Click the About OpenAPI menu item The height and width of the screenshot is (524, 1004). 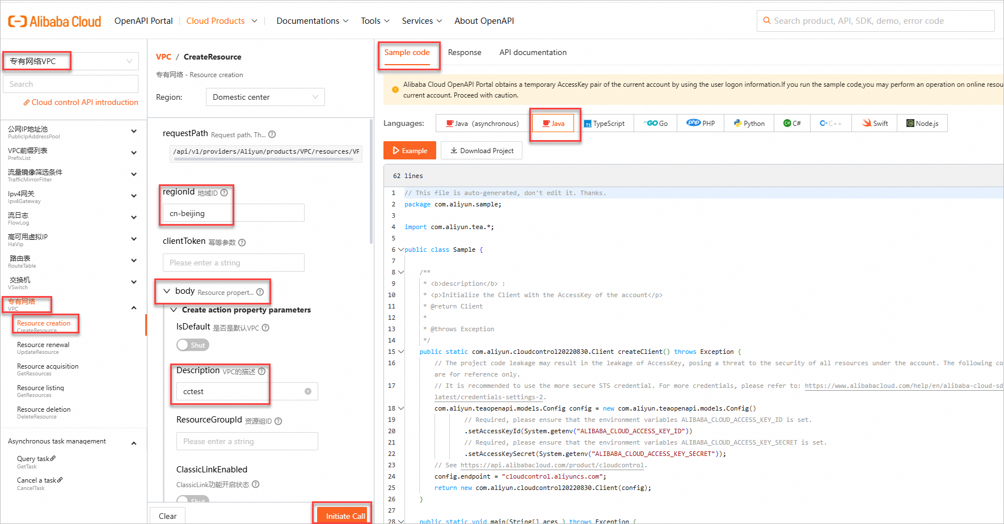tap(484, 21)
